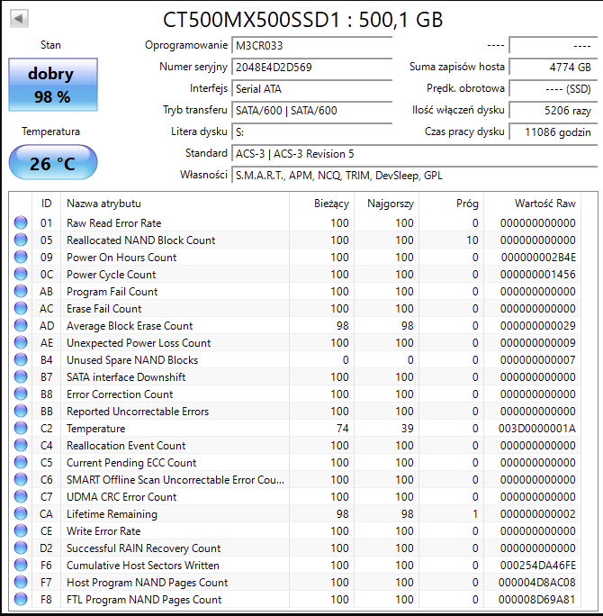The width and height of the screenshot is (603, 616).
Task: Click the status orb for FTL Program NAND Pages Count
Action: [x=21, y=600]
